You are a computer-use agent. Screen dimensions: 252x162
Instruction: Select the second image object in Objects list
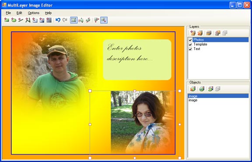[218, 100]
